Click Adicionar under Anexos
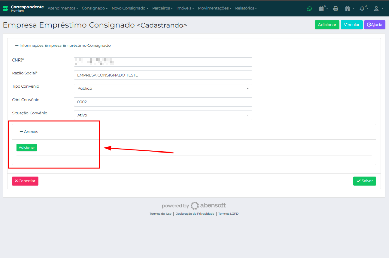 coord(26,148)
